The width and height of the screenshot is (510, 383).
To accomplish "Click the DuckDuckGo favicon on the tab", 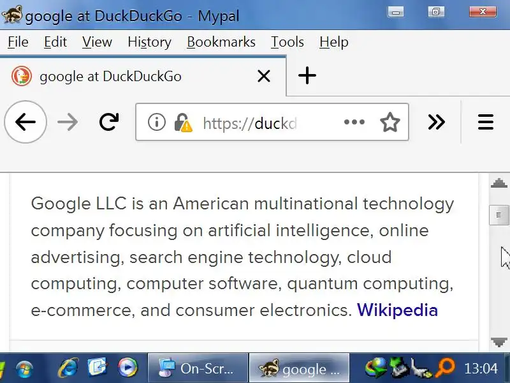I will [22, 76].
